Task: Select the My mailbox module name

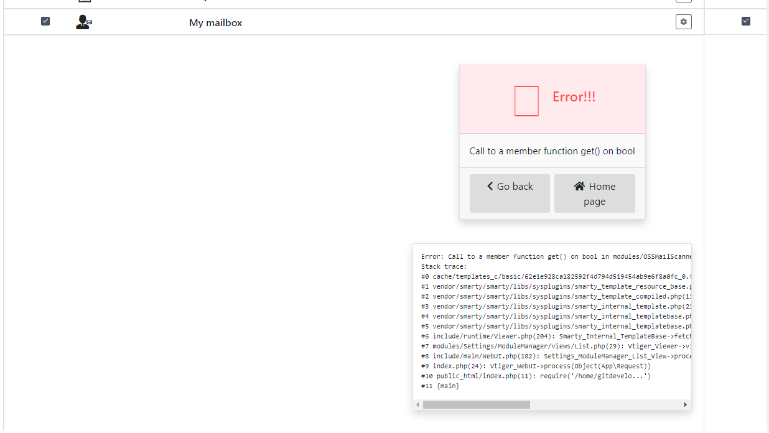Action: pos(216,22)
